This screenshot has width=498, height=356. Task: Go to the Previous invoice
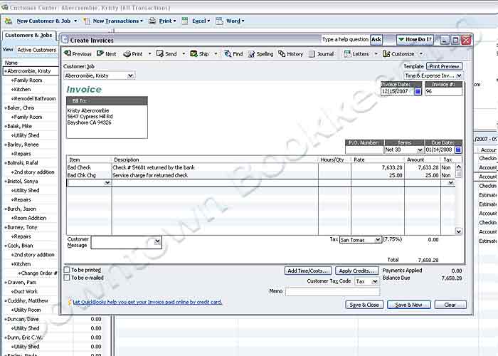(x=78, y=53)
